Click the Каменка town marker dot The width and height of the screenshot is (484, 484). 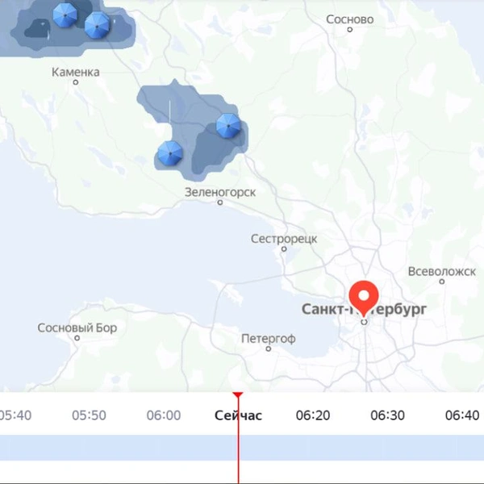(x=76, y=82)
